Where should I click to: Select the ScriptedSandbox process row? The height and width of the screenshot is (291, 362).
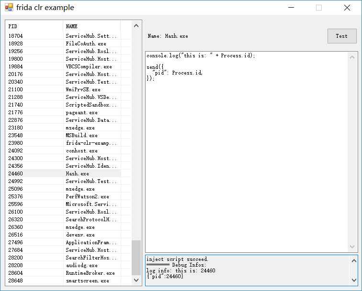pos(63,105)
